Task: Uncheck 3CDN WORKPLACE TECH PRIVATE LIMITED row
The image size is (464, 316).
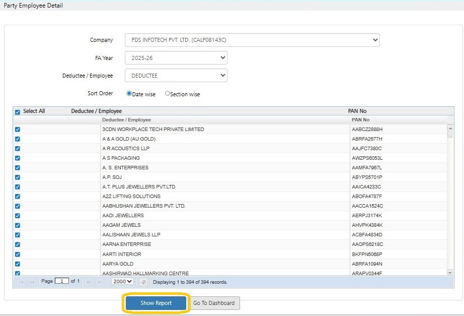Action: [18, 129]
